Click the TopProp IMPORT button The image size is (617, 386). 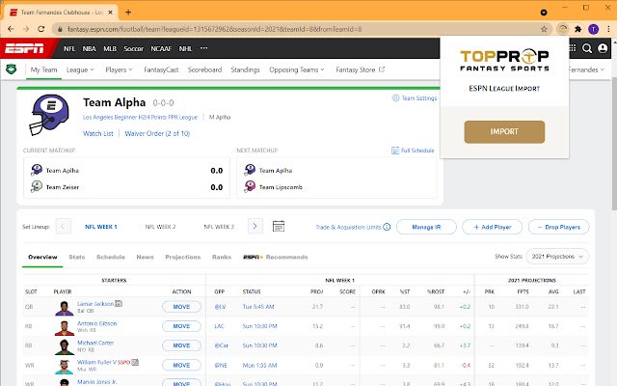504,131
